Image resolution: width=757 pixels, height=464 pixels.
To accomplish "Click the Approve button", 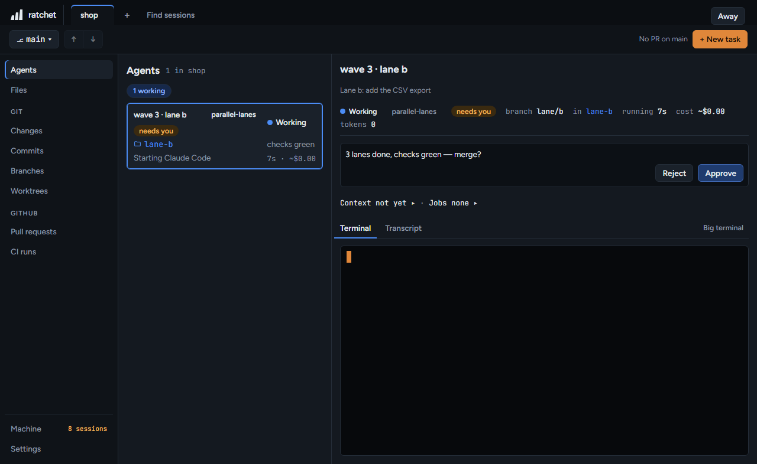I will (x=720, y=173).
